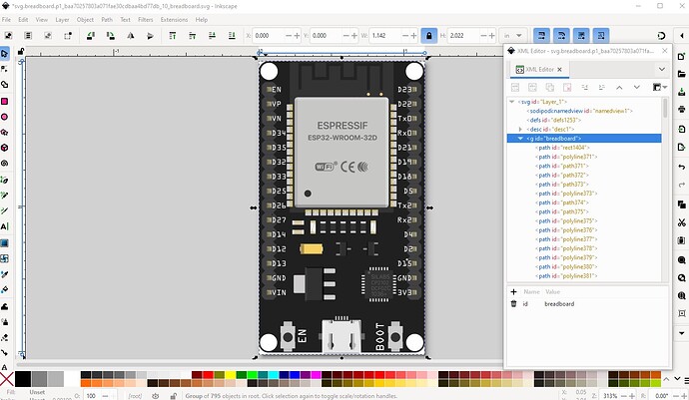This screenshot has width=689, height=400.
Task: Open the File menu
Action: tap(6, 20)
